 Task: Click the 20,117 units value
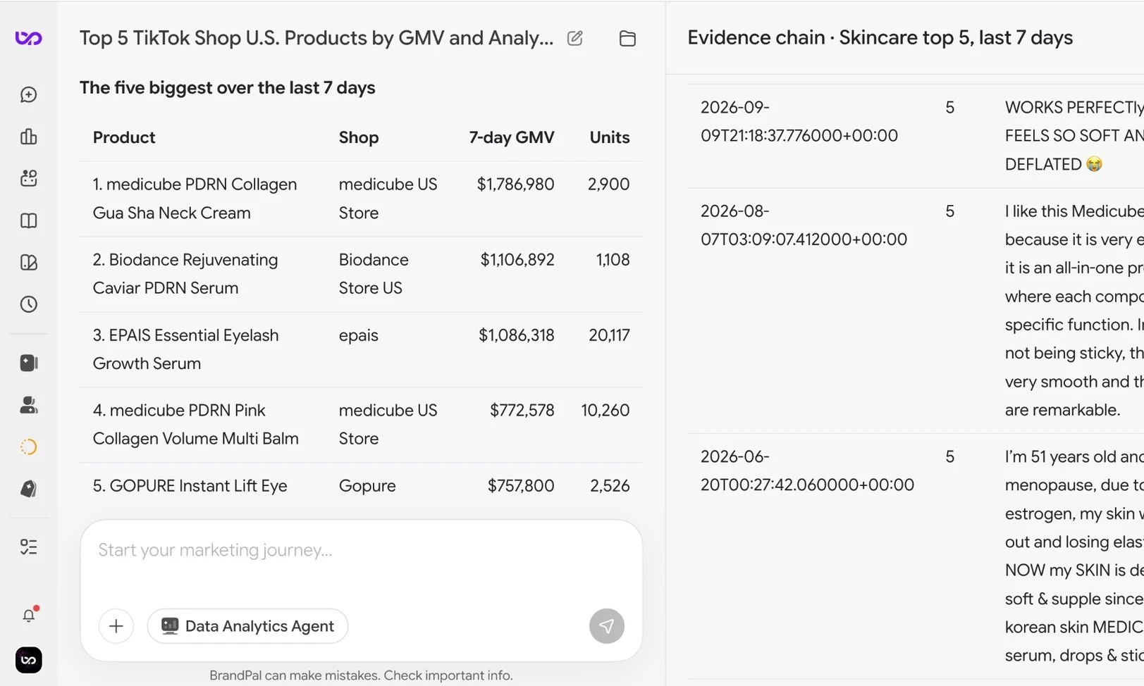(609, 335)
